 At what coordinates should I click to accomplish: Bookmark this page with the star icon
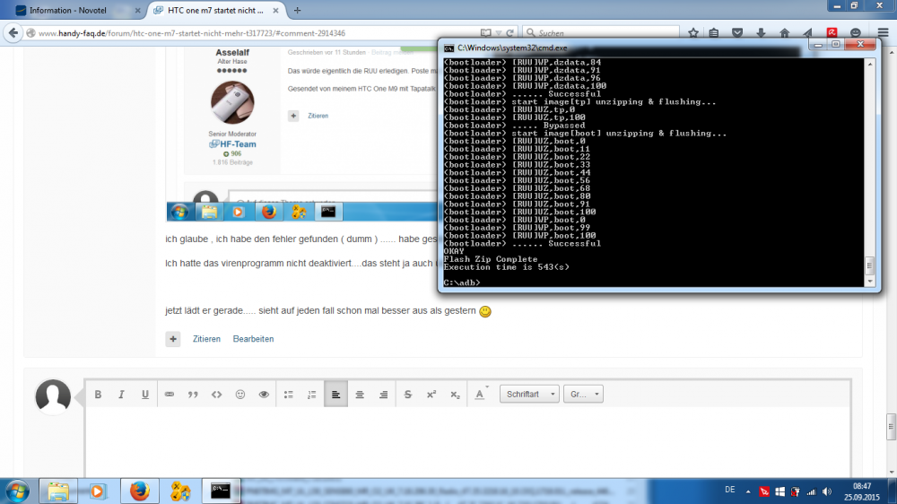click(693, 32)
